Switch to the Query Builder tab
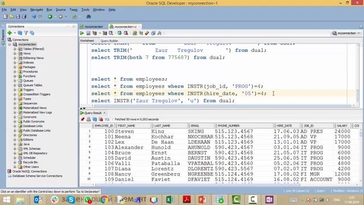Viewport: 364px width, 205px height. coord(109,41)
